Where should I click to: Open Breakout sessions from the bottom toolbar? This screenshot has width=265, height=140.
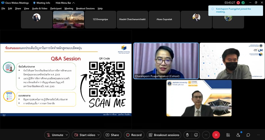tap(164, 135)
